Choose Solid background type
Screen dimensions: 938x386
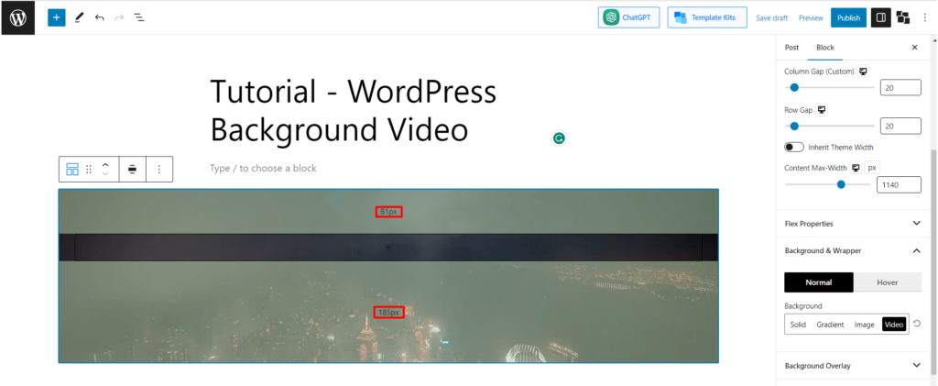pyautogui.click(x=798, y=325)
